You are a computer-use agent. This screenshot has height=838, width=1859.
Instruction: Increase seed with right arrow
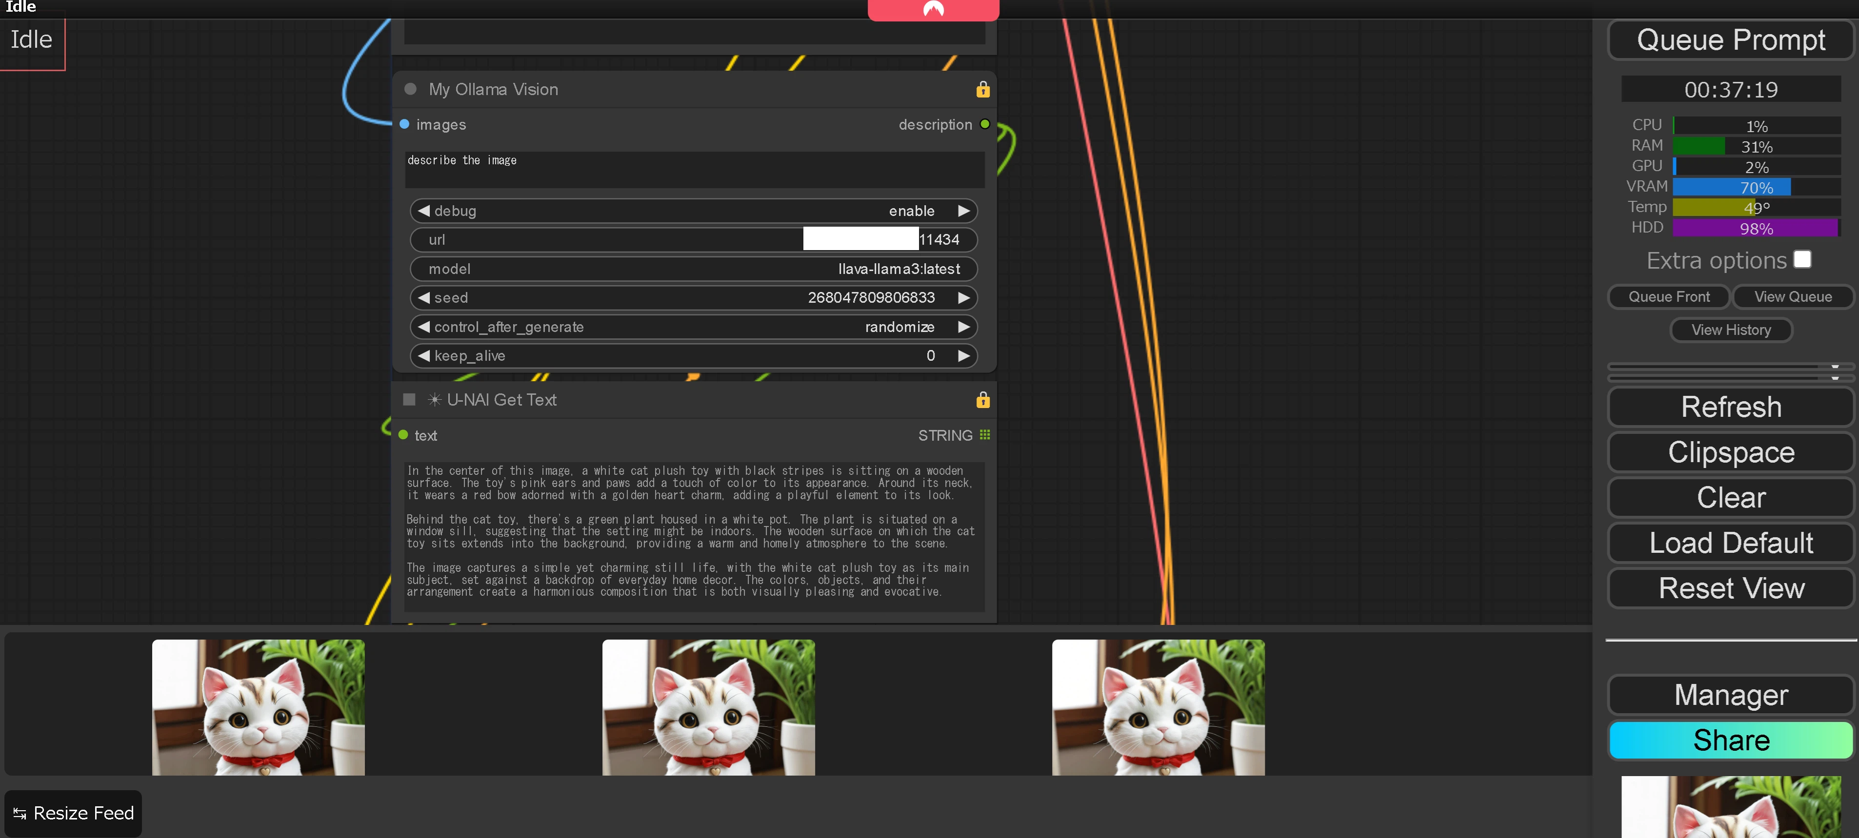pos(963,298)
